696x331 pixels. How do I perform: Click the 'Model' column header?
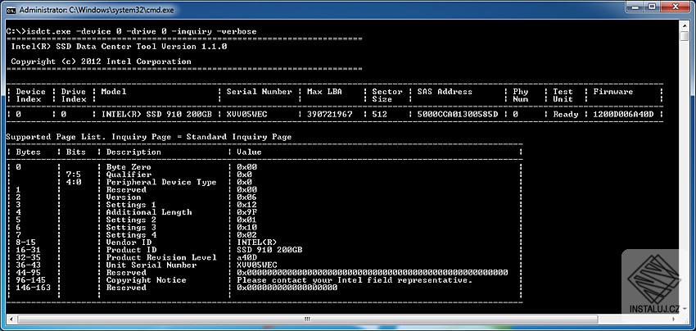pyautogui.click(x=114, y=92)
